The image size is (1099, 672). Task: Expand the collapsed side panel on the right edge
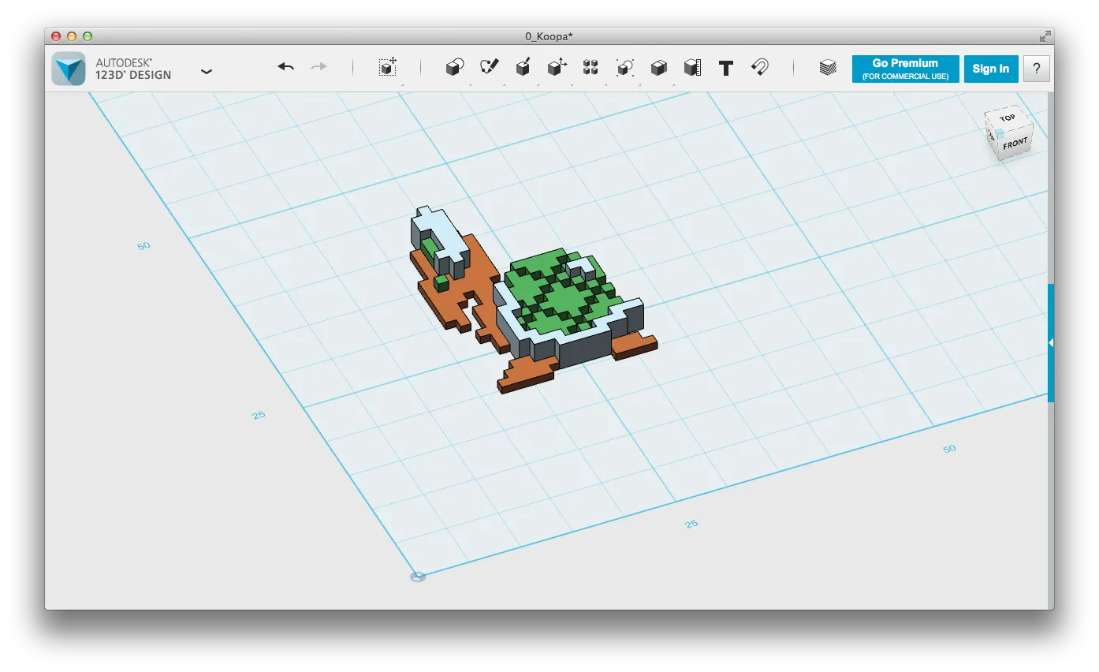point(1051,342)
